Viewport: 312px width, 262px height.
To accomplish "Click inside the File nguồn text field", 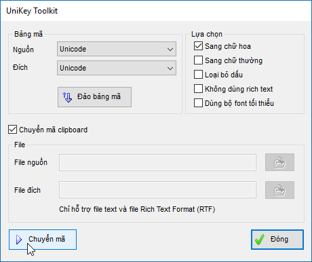I will click(157, 162).
